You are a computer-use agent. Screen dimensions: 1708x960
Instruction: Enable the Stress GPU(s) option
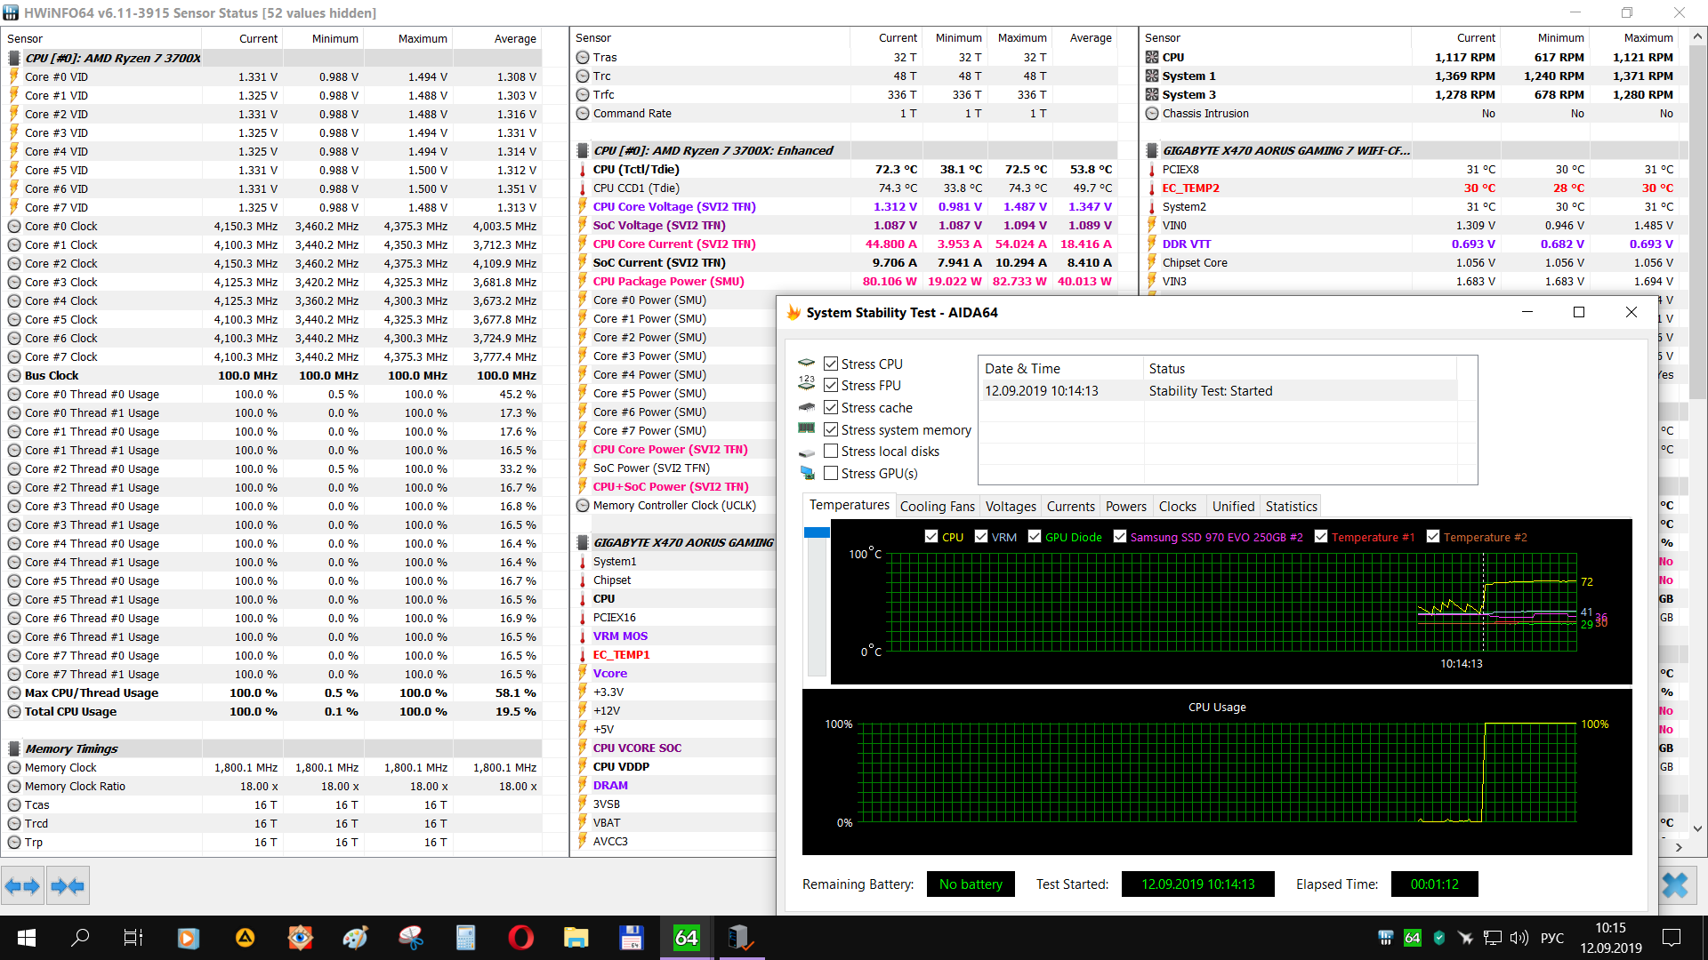click(x=831, y=473)
